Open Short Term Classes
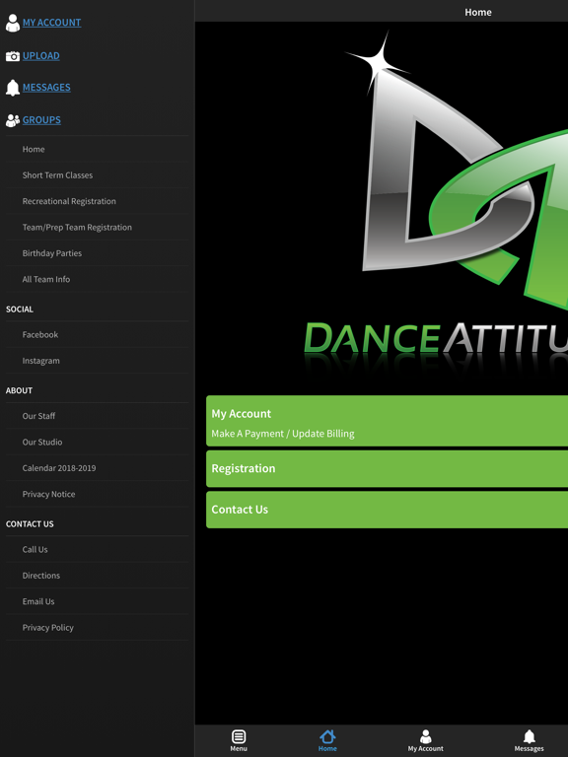Screen dimensions: 568x757 click(97, 175)
